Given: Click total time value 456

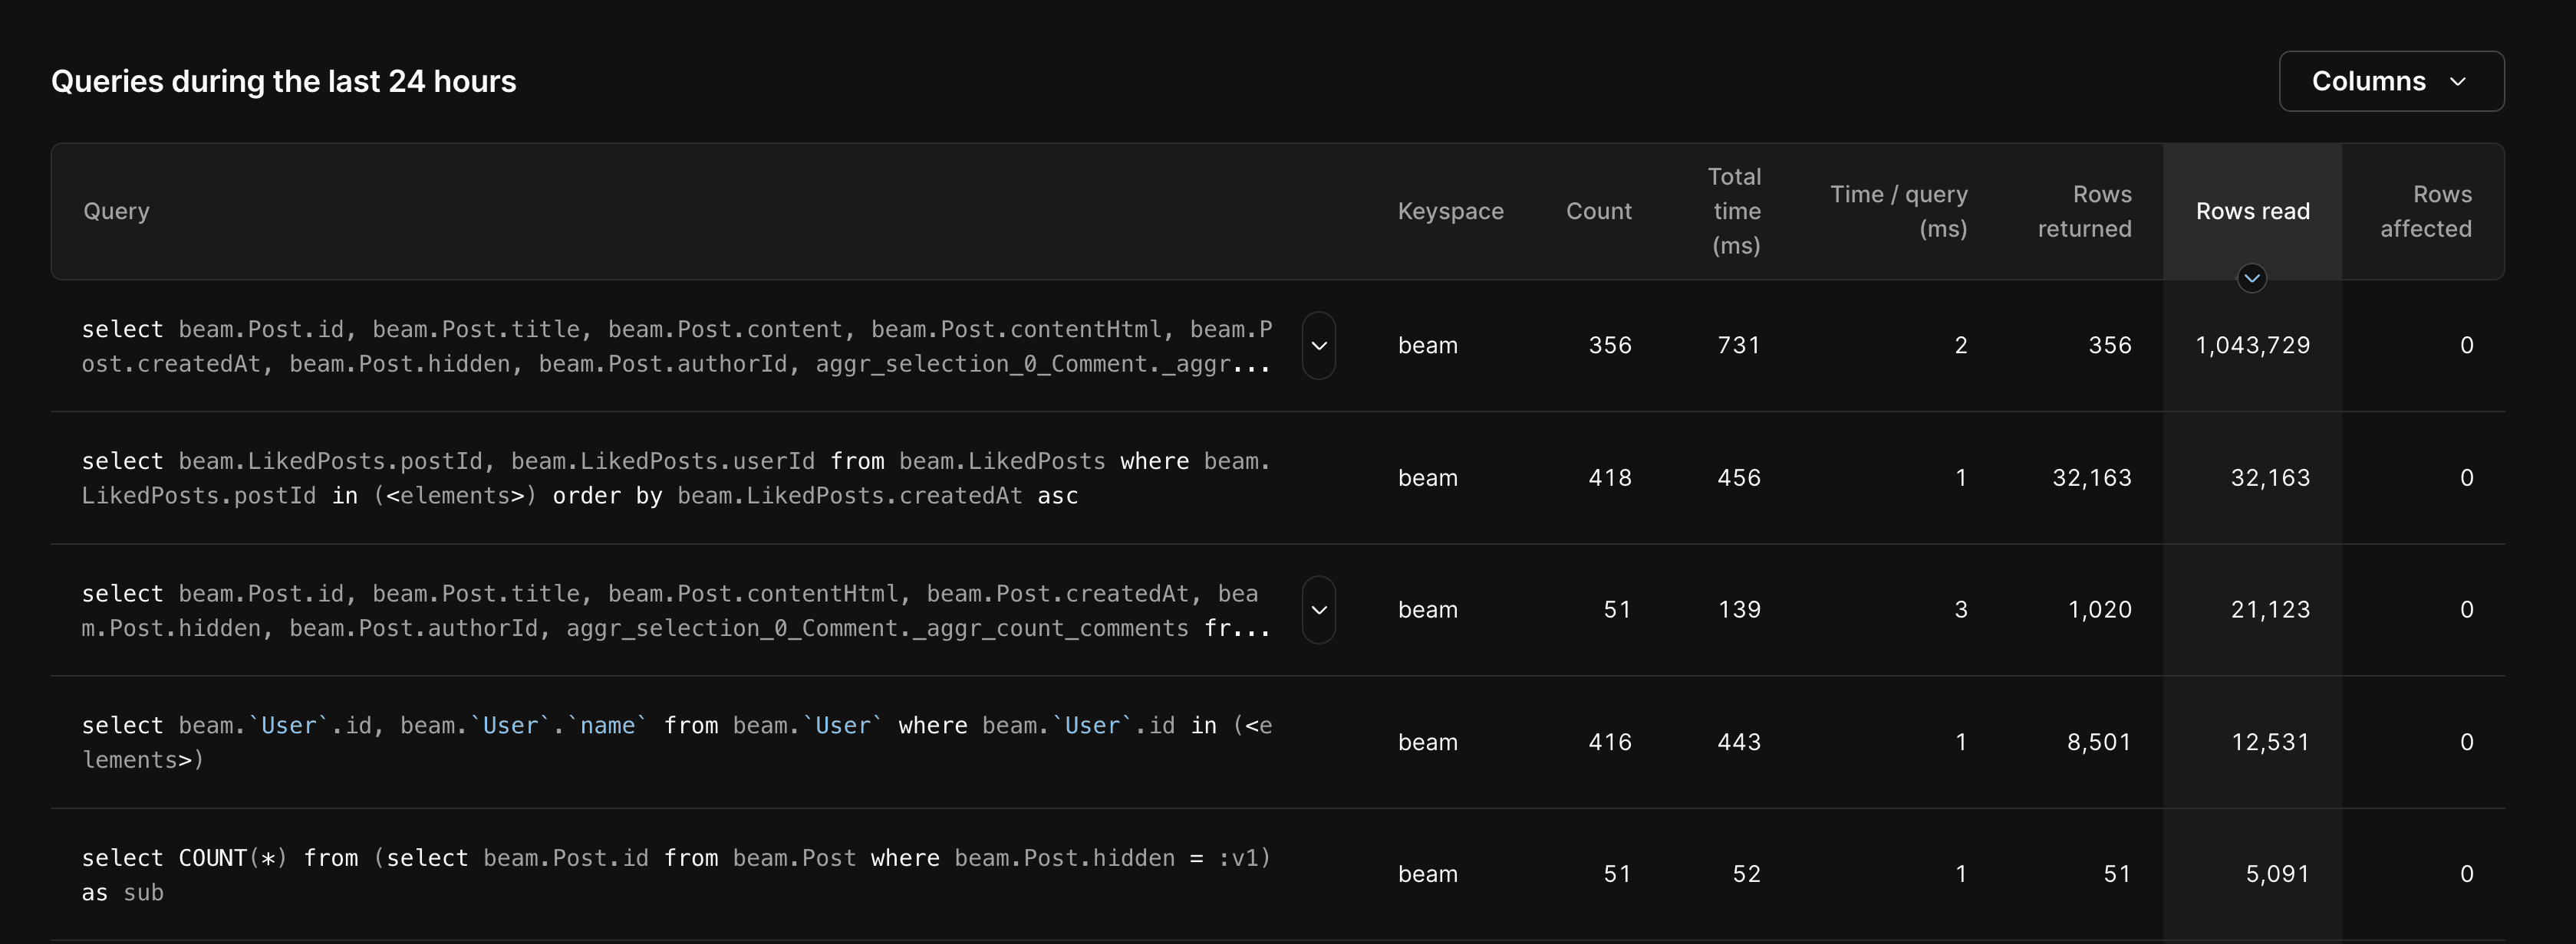Looking at the screenshot, I should (x=1738, y=477).
